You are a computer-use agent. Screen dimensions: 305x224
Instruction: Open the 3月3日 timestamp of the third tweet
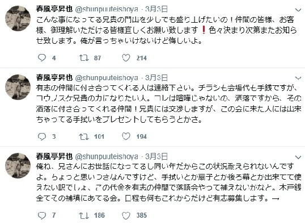[156, 156]
